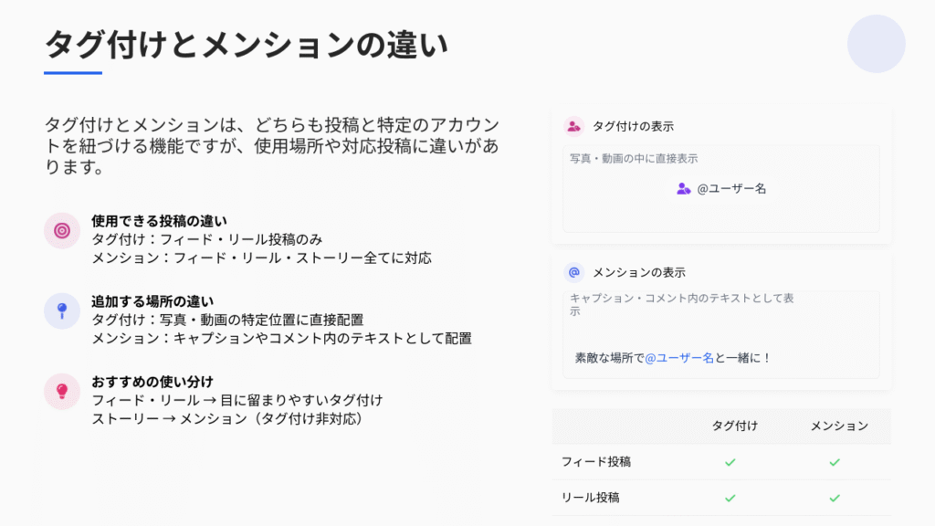Image resolution: width=935 pixels, height=526 pixels.
Task: Click the タグ付け checkmark in フィード投稿 row
Action: [730, 462]
